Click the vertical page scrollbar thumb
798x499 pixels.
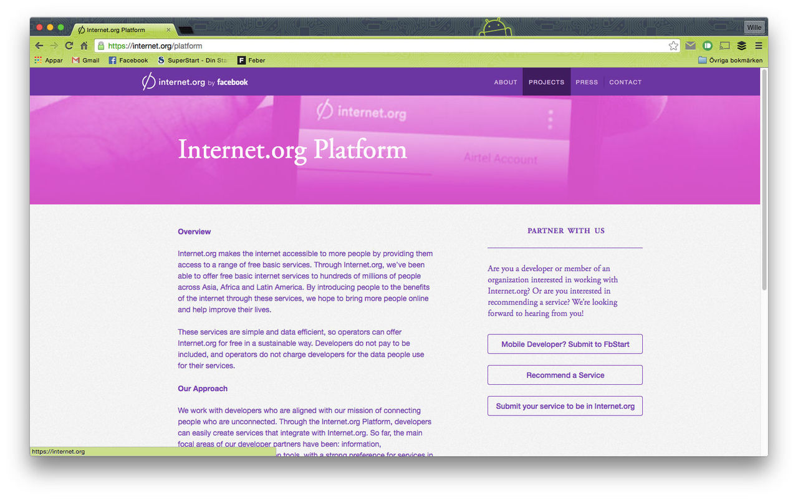(x=764, y=180)
